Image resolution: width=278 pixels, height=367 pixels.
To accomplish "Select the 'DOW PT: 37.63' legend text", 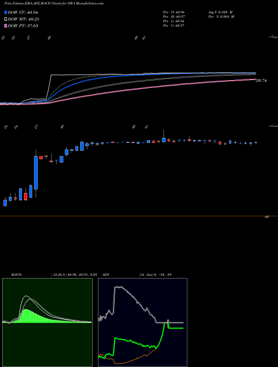I will click(23, 26).
